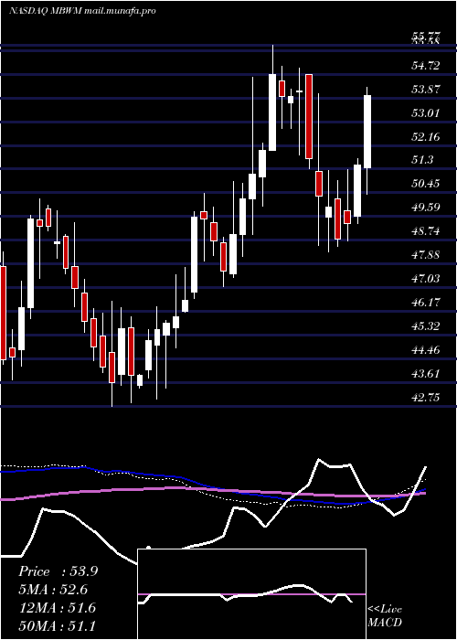The height and width of the screenshot is (640, 457).
Task: Click the 53.01 price axis label
Action: click(x=426, y=112)
